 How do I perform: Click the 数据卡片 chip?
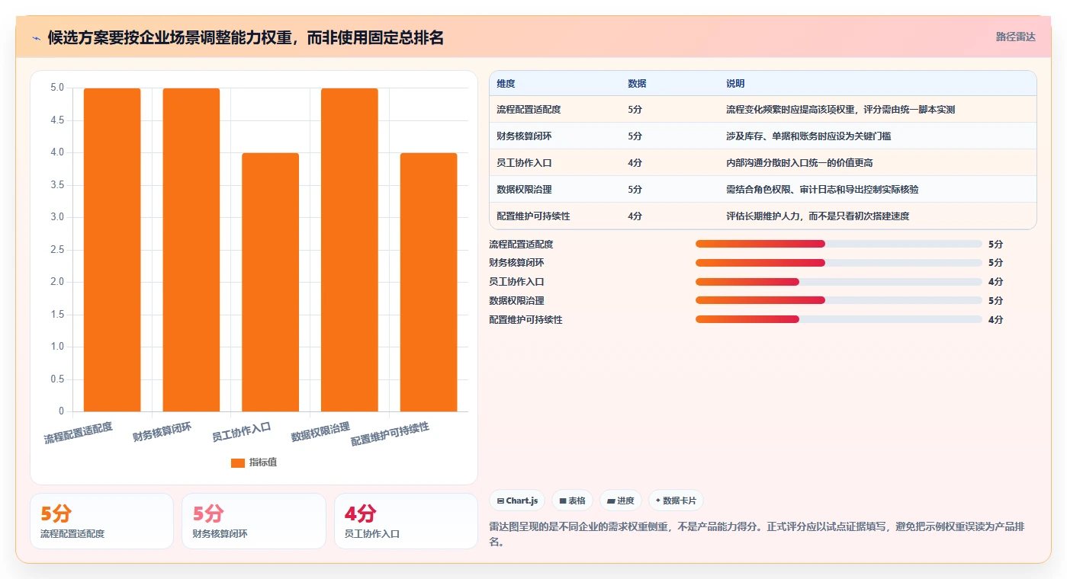coord(676,501)
